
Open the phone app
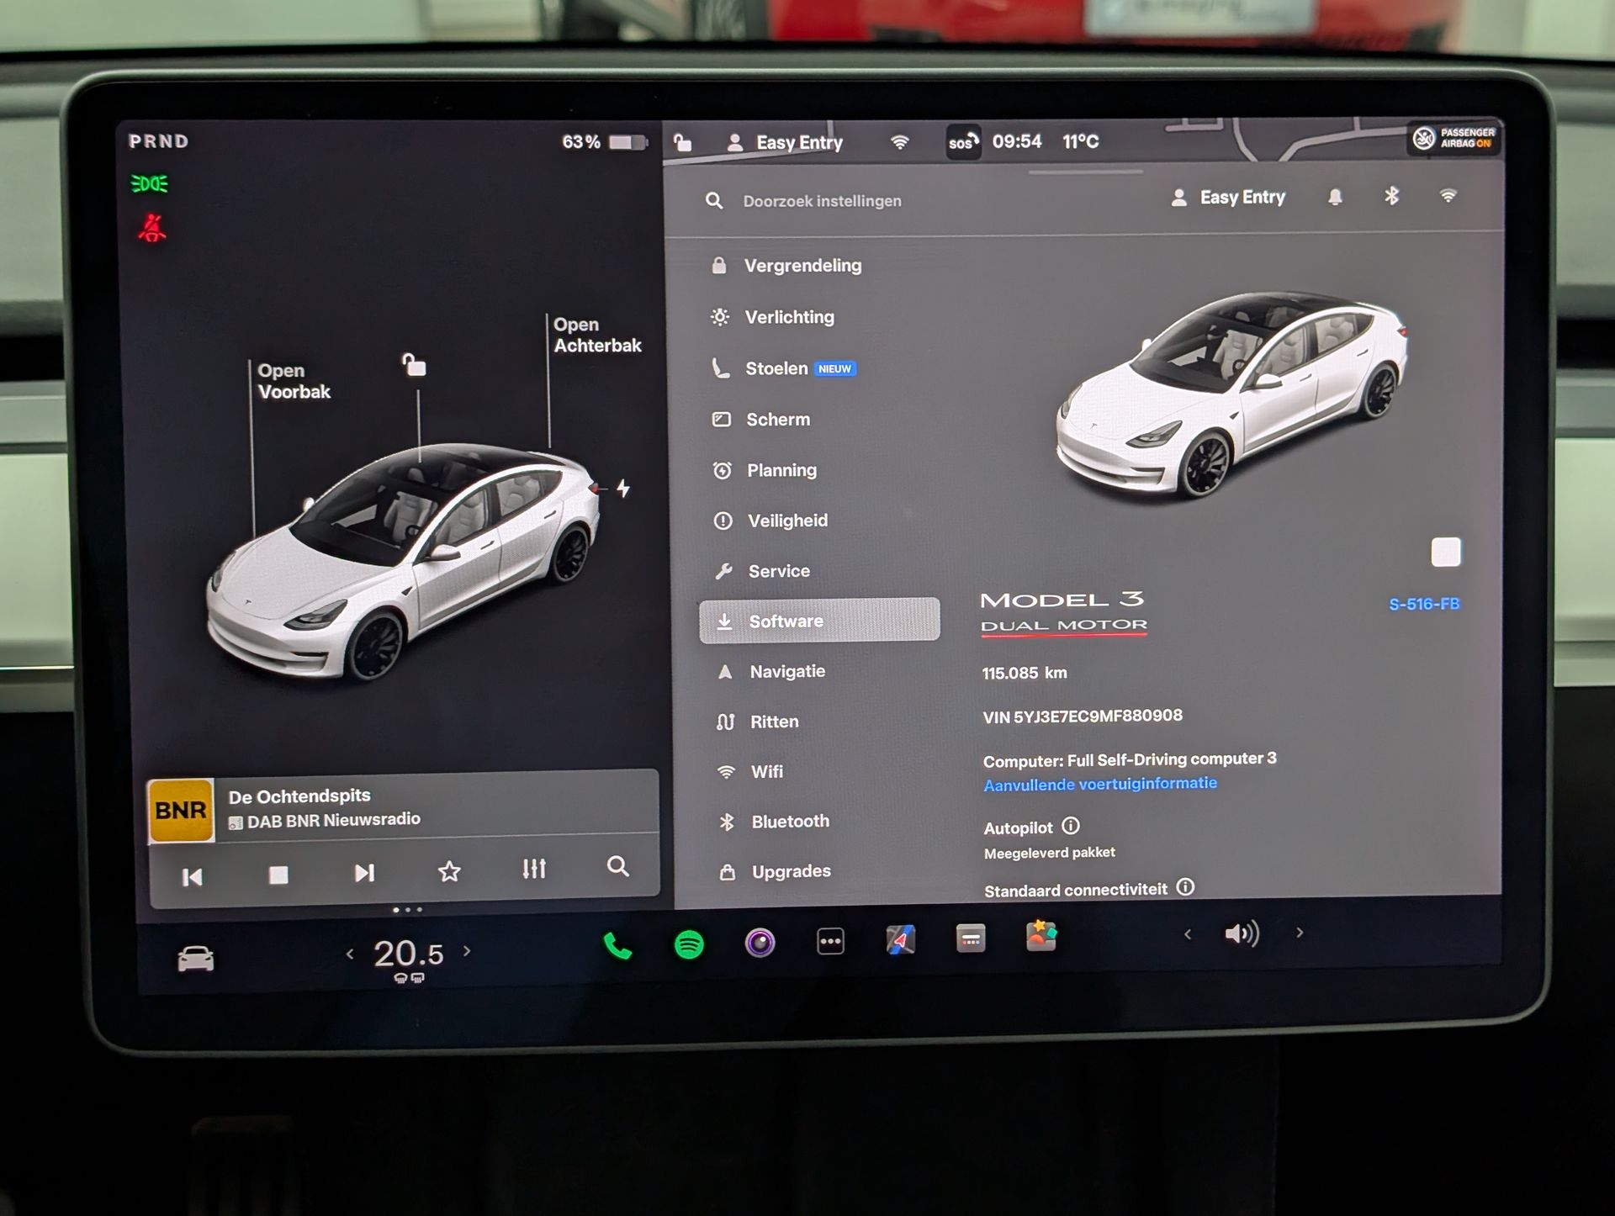[x=617, y=947]
